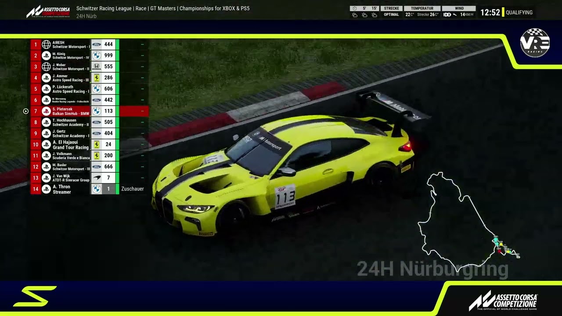Viewport: 562px width, 316px height.
Task: Click the PlayStation icon beside J. Ammer
Action: click(x=46, y=78)
